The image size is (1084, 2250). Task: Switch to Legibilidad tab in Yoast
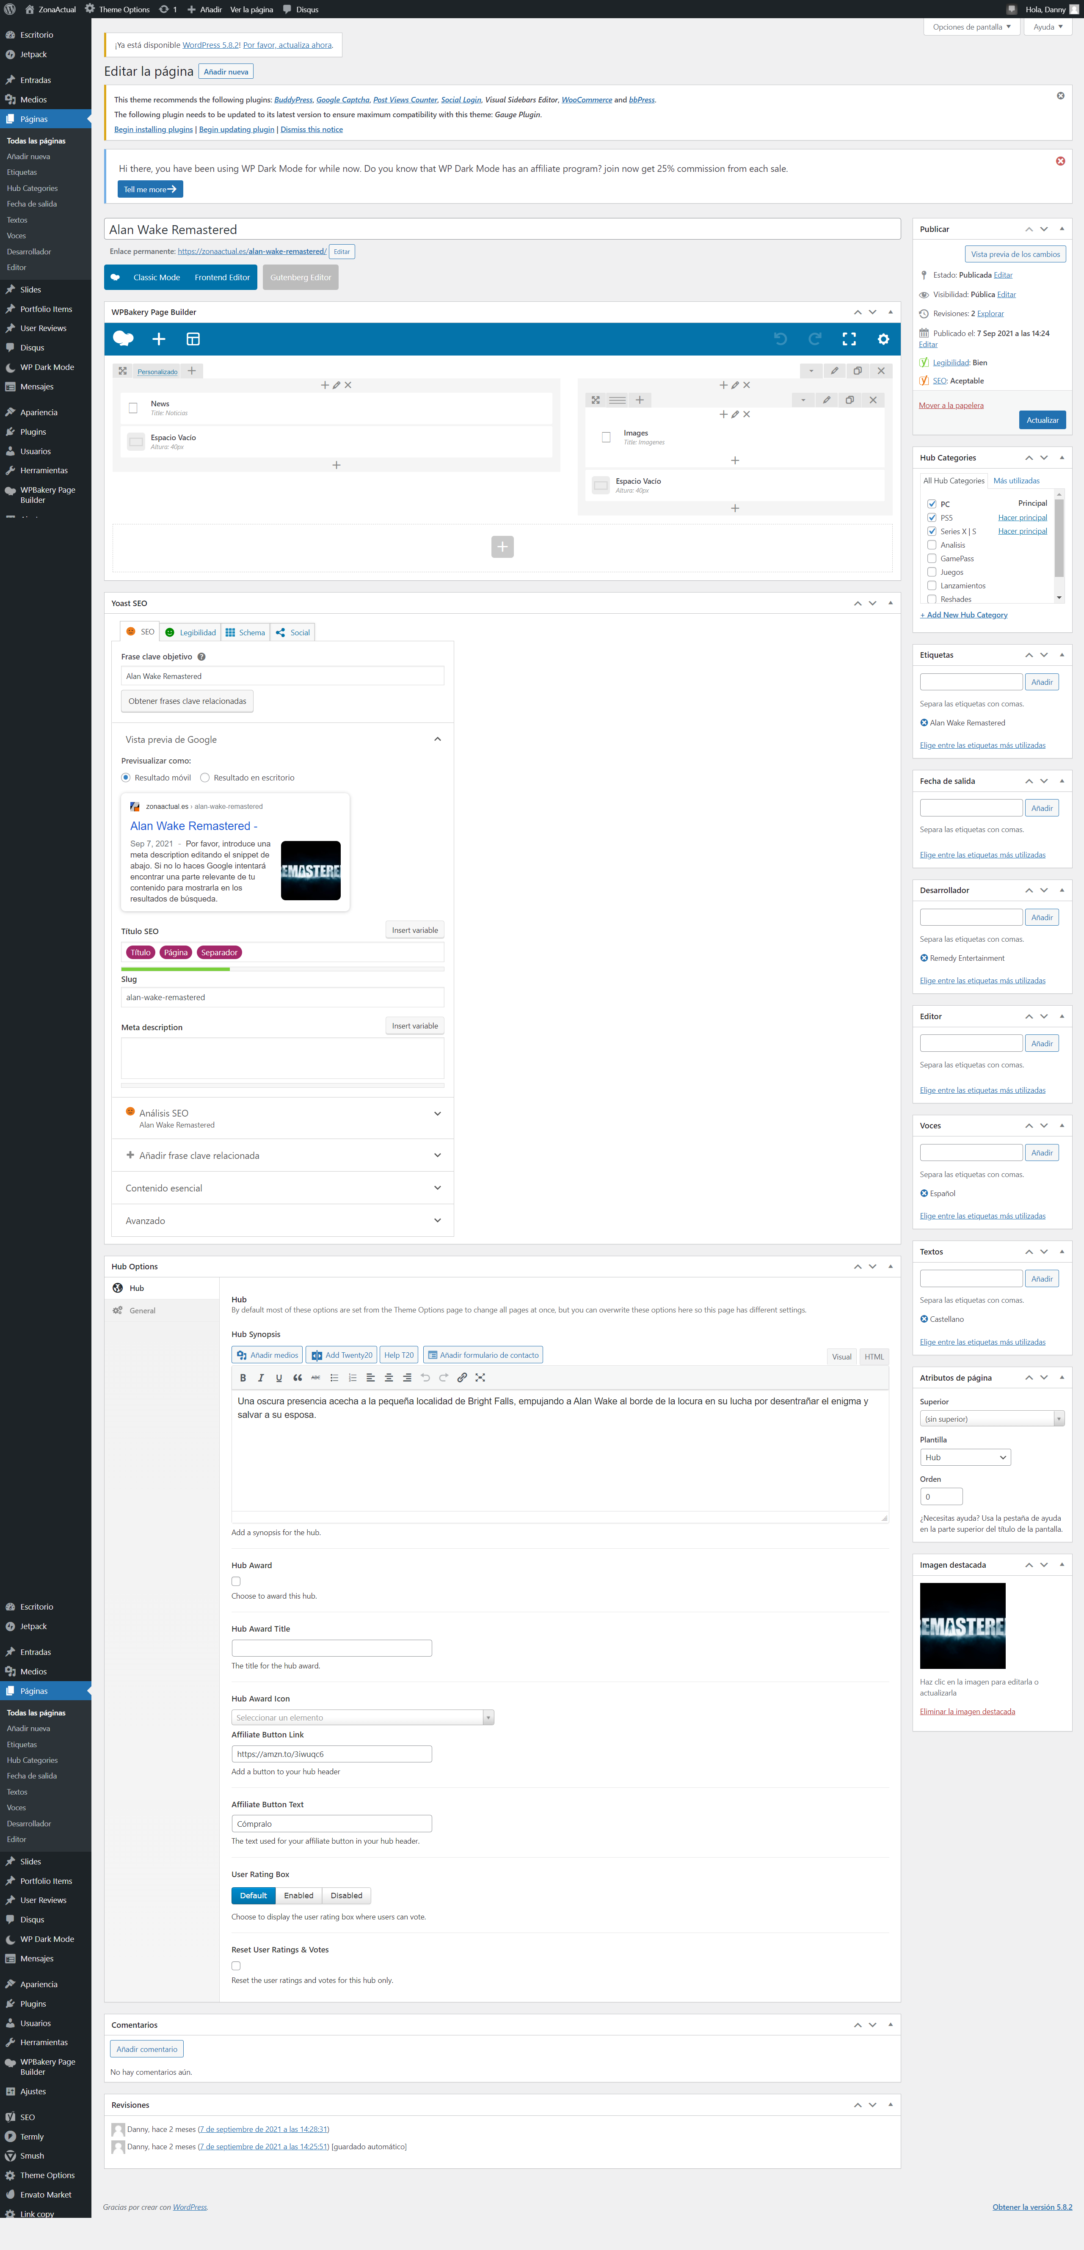point(191,632)
